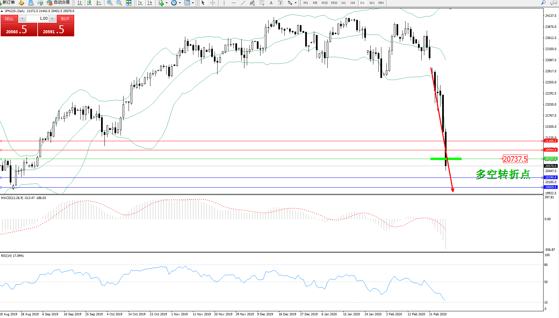This screenshot has height=318, width=559.
Task: Click the green 20737.5 horizontal level line marker
Action: pos(446,159)
